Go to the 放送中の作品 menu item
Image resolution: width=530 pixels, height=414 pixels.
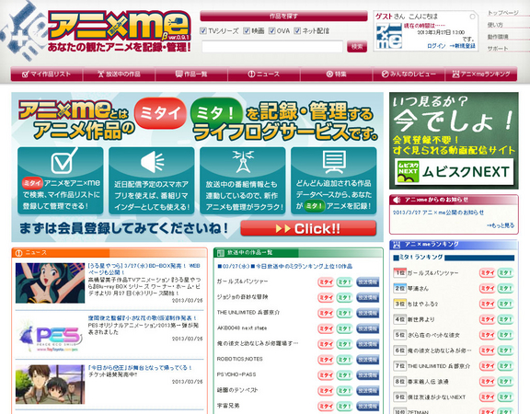[x=119, y=74]
